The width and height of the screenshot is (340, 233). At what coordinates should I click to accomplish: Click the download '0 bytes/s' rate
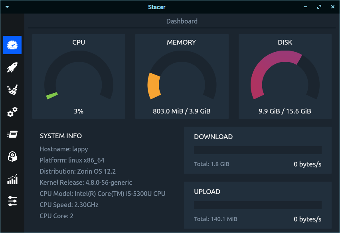coord(307,164)
